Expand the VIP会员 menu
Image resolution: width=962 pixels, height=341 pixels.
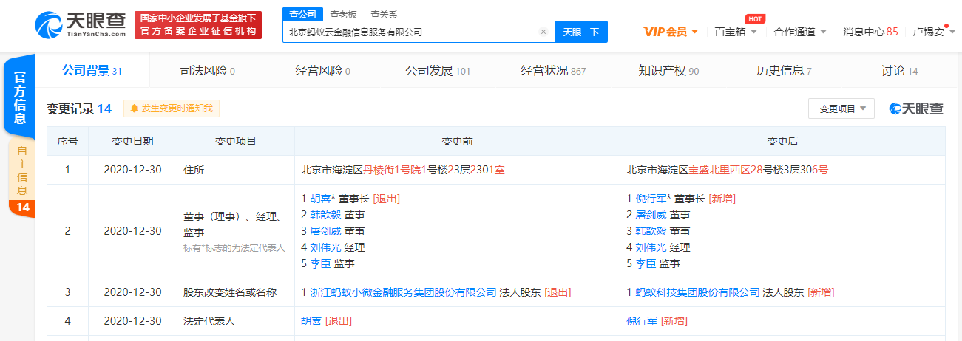(x=670, y=32)
